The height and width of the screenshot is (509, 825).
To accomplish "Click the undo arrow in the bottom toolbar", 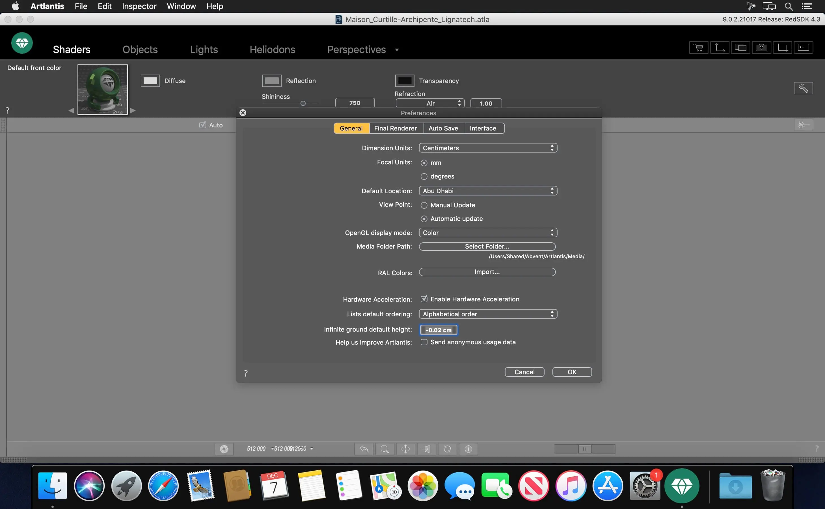I will (364, 449).
